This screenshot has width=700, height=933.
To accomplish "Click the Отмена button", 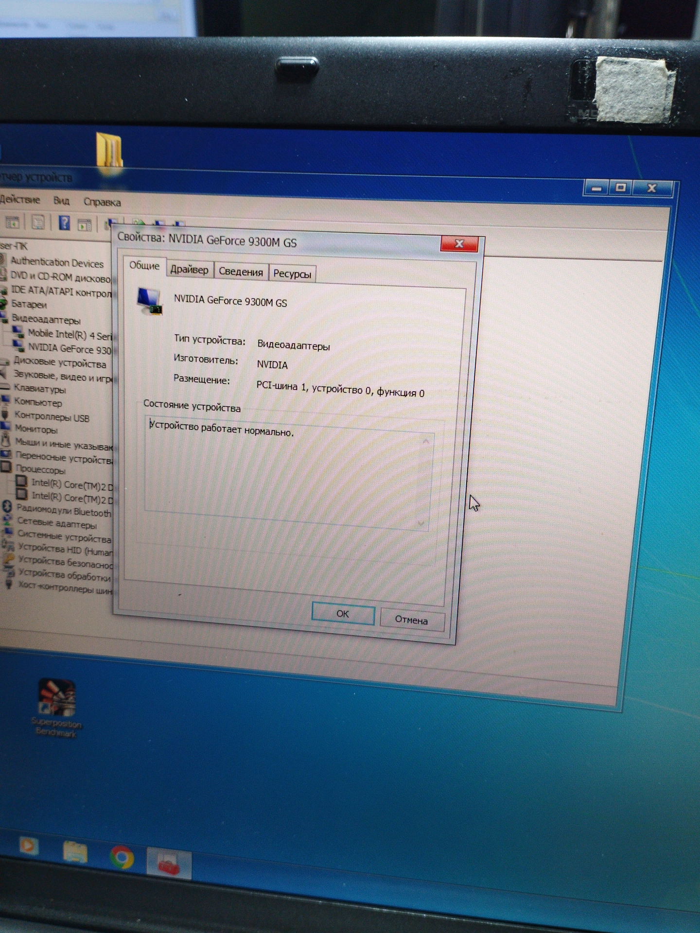I will click(411, 620).
